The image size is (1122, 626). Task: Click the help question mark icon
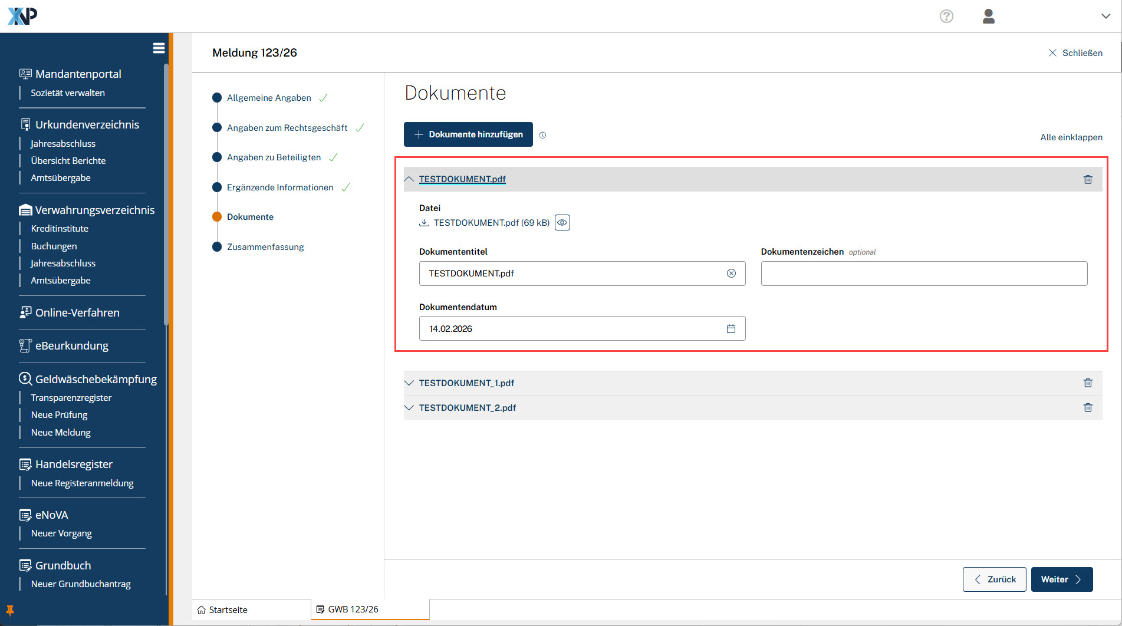tap(946, 17)
